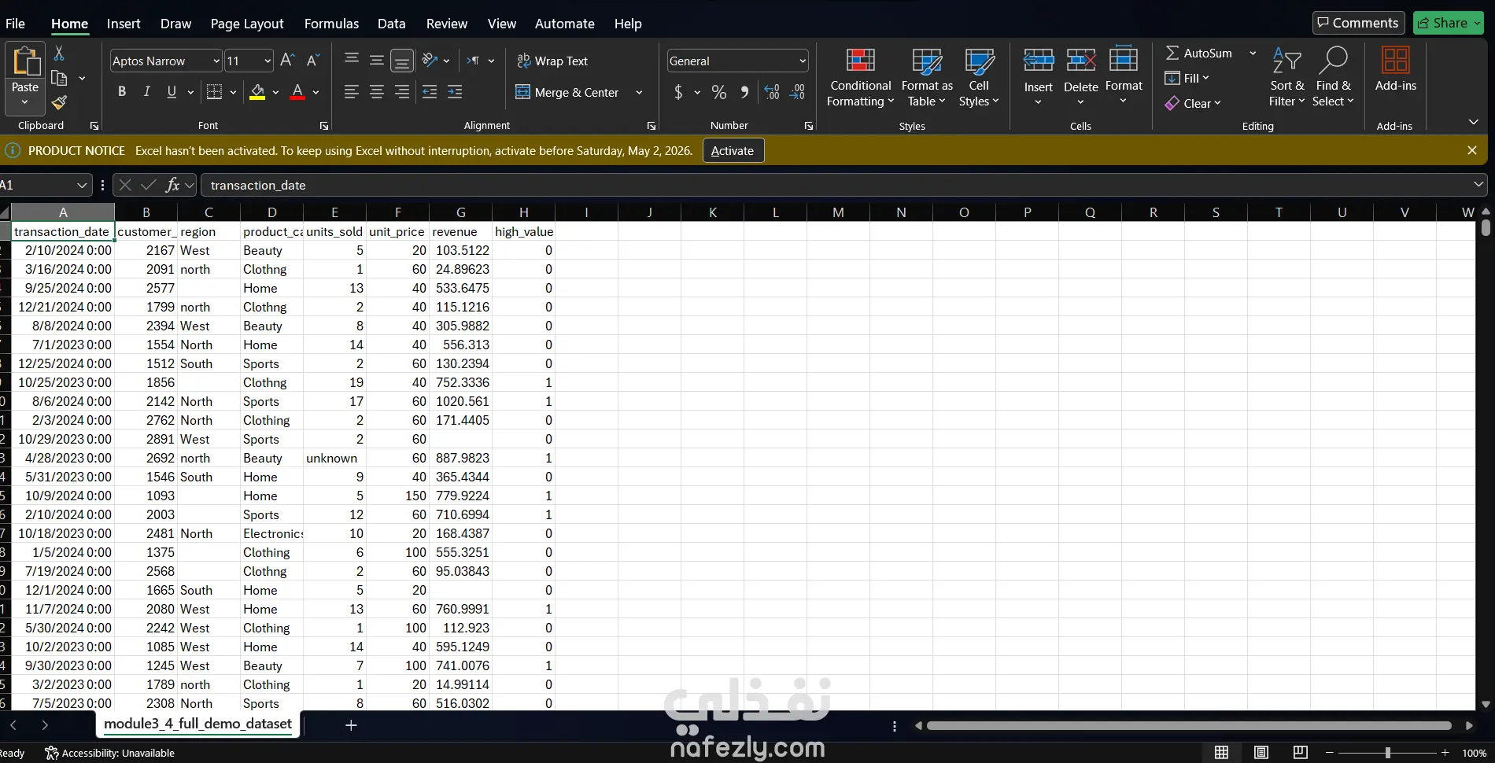The width and height of the screenshot is (1495, 763).
Task: Switch to the Formulas tab
Action: click(x=331, y=24)
